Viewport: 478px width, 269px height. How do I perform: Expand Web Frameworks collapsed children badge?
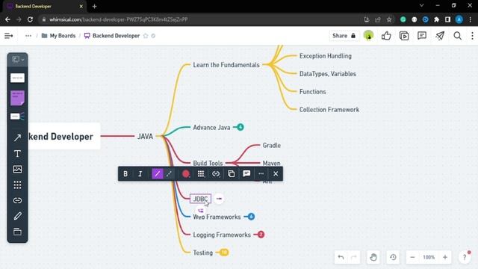tap(251, 217)
